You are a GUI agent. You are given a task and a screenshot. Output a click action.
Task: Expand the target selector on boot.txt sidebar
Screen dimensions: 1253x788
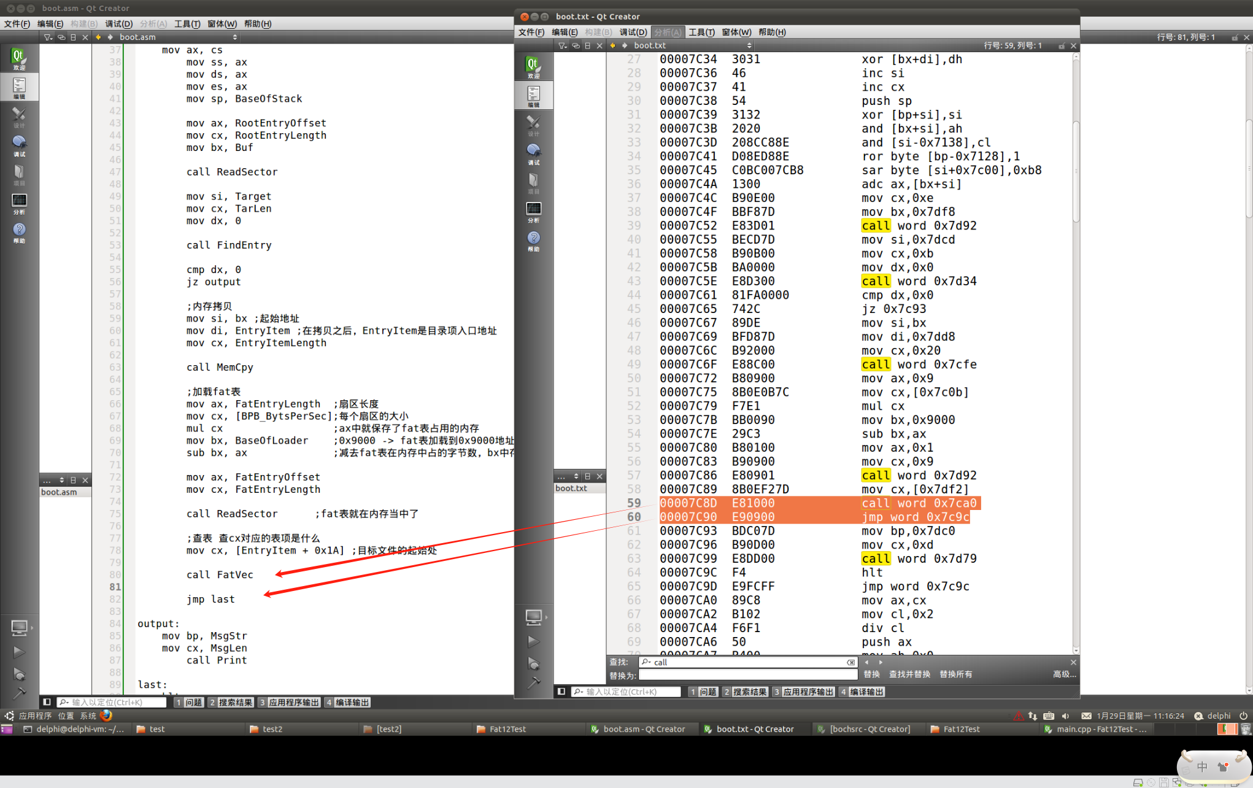[x=535, y=617]
